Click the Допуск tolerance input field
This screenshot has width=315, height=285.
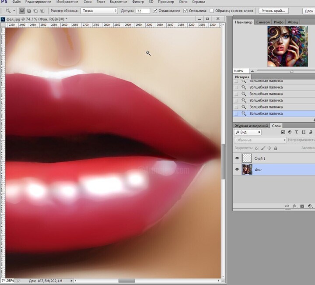point(143,11)
